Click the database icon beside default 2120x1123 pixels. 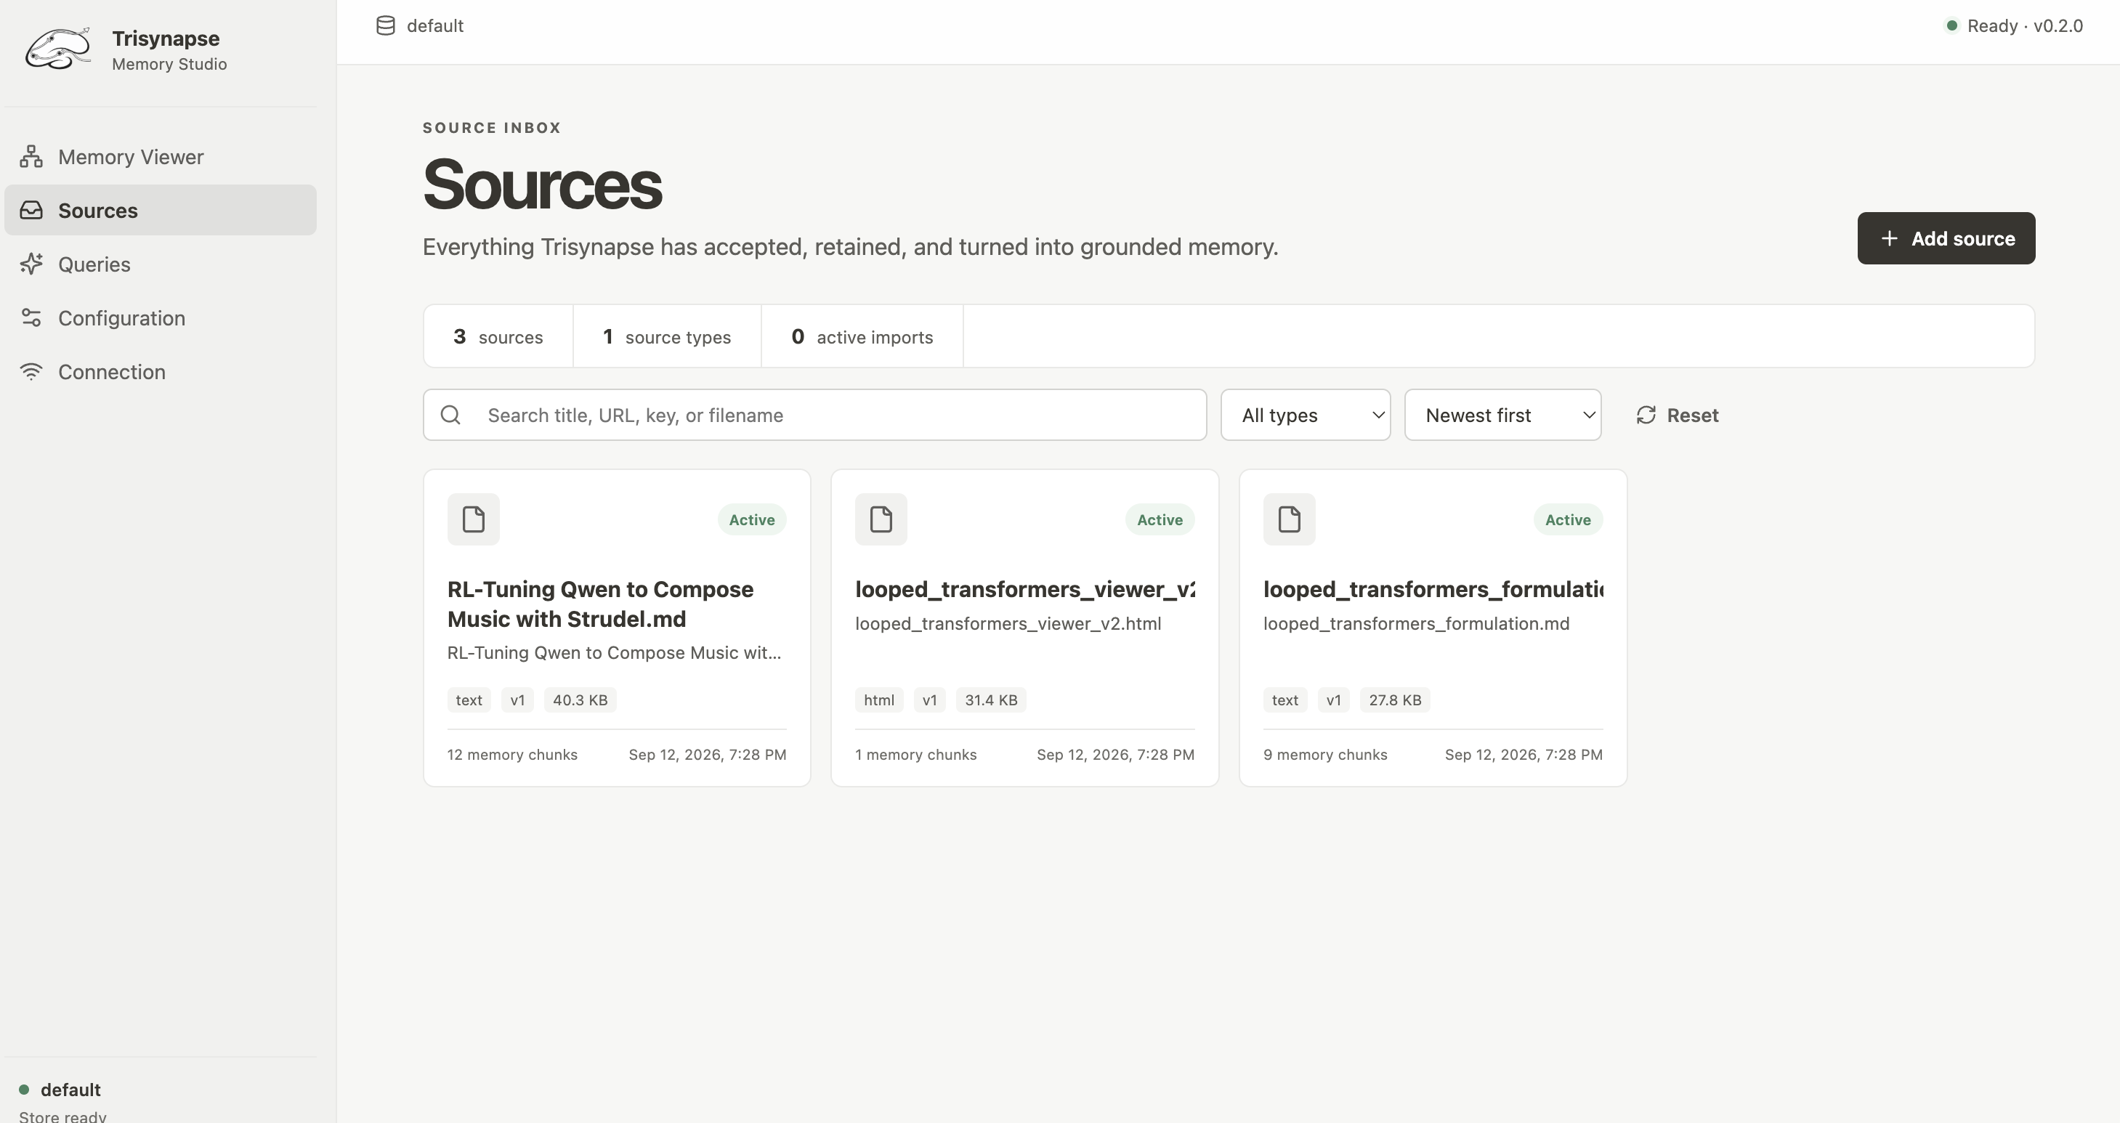[385, 25]
